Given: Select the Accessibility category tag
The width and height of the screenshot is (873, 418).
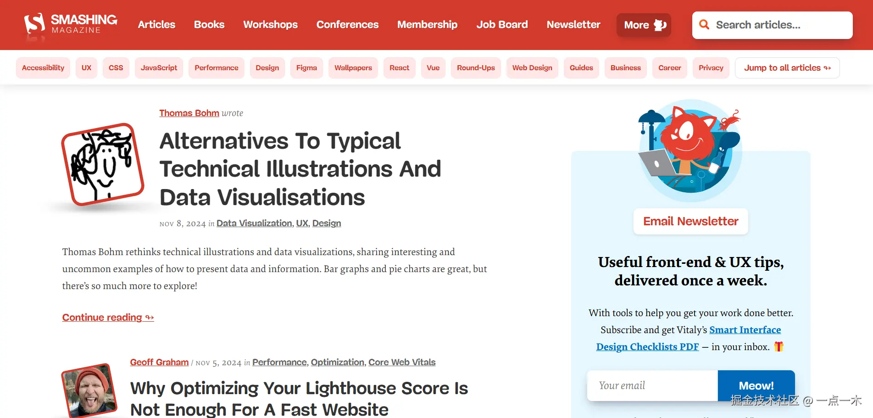Looking at the screenshot, I should click(43, 68).
